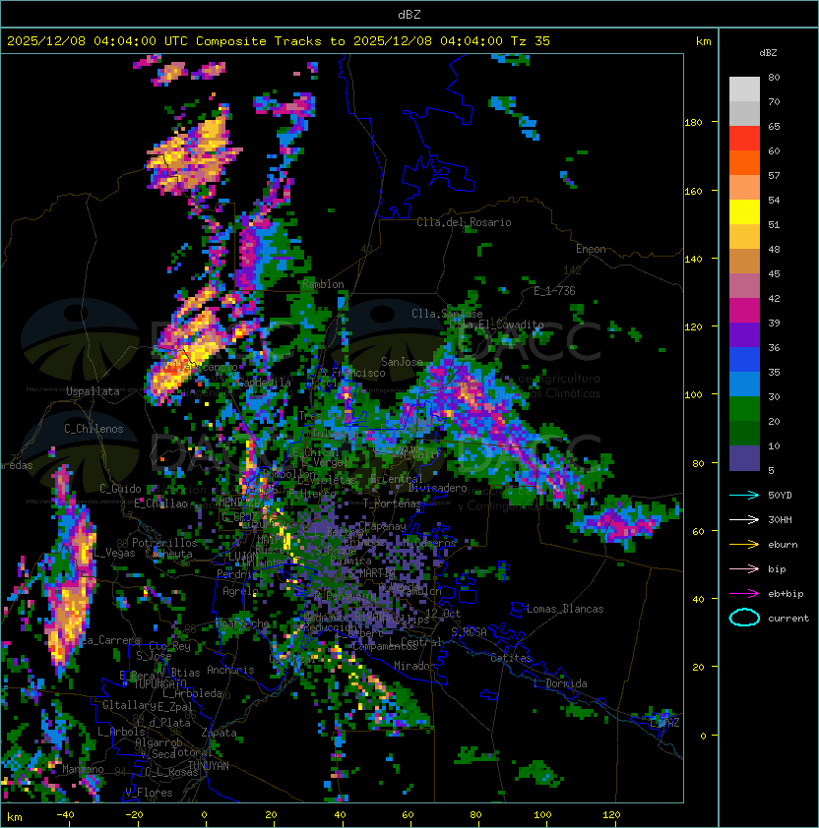Click the Anchoris town label
The width and height of the screenshot is (819, 828).
point(230,670)
